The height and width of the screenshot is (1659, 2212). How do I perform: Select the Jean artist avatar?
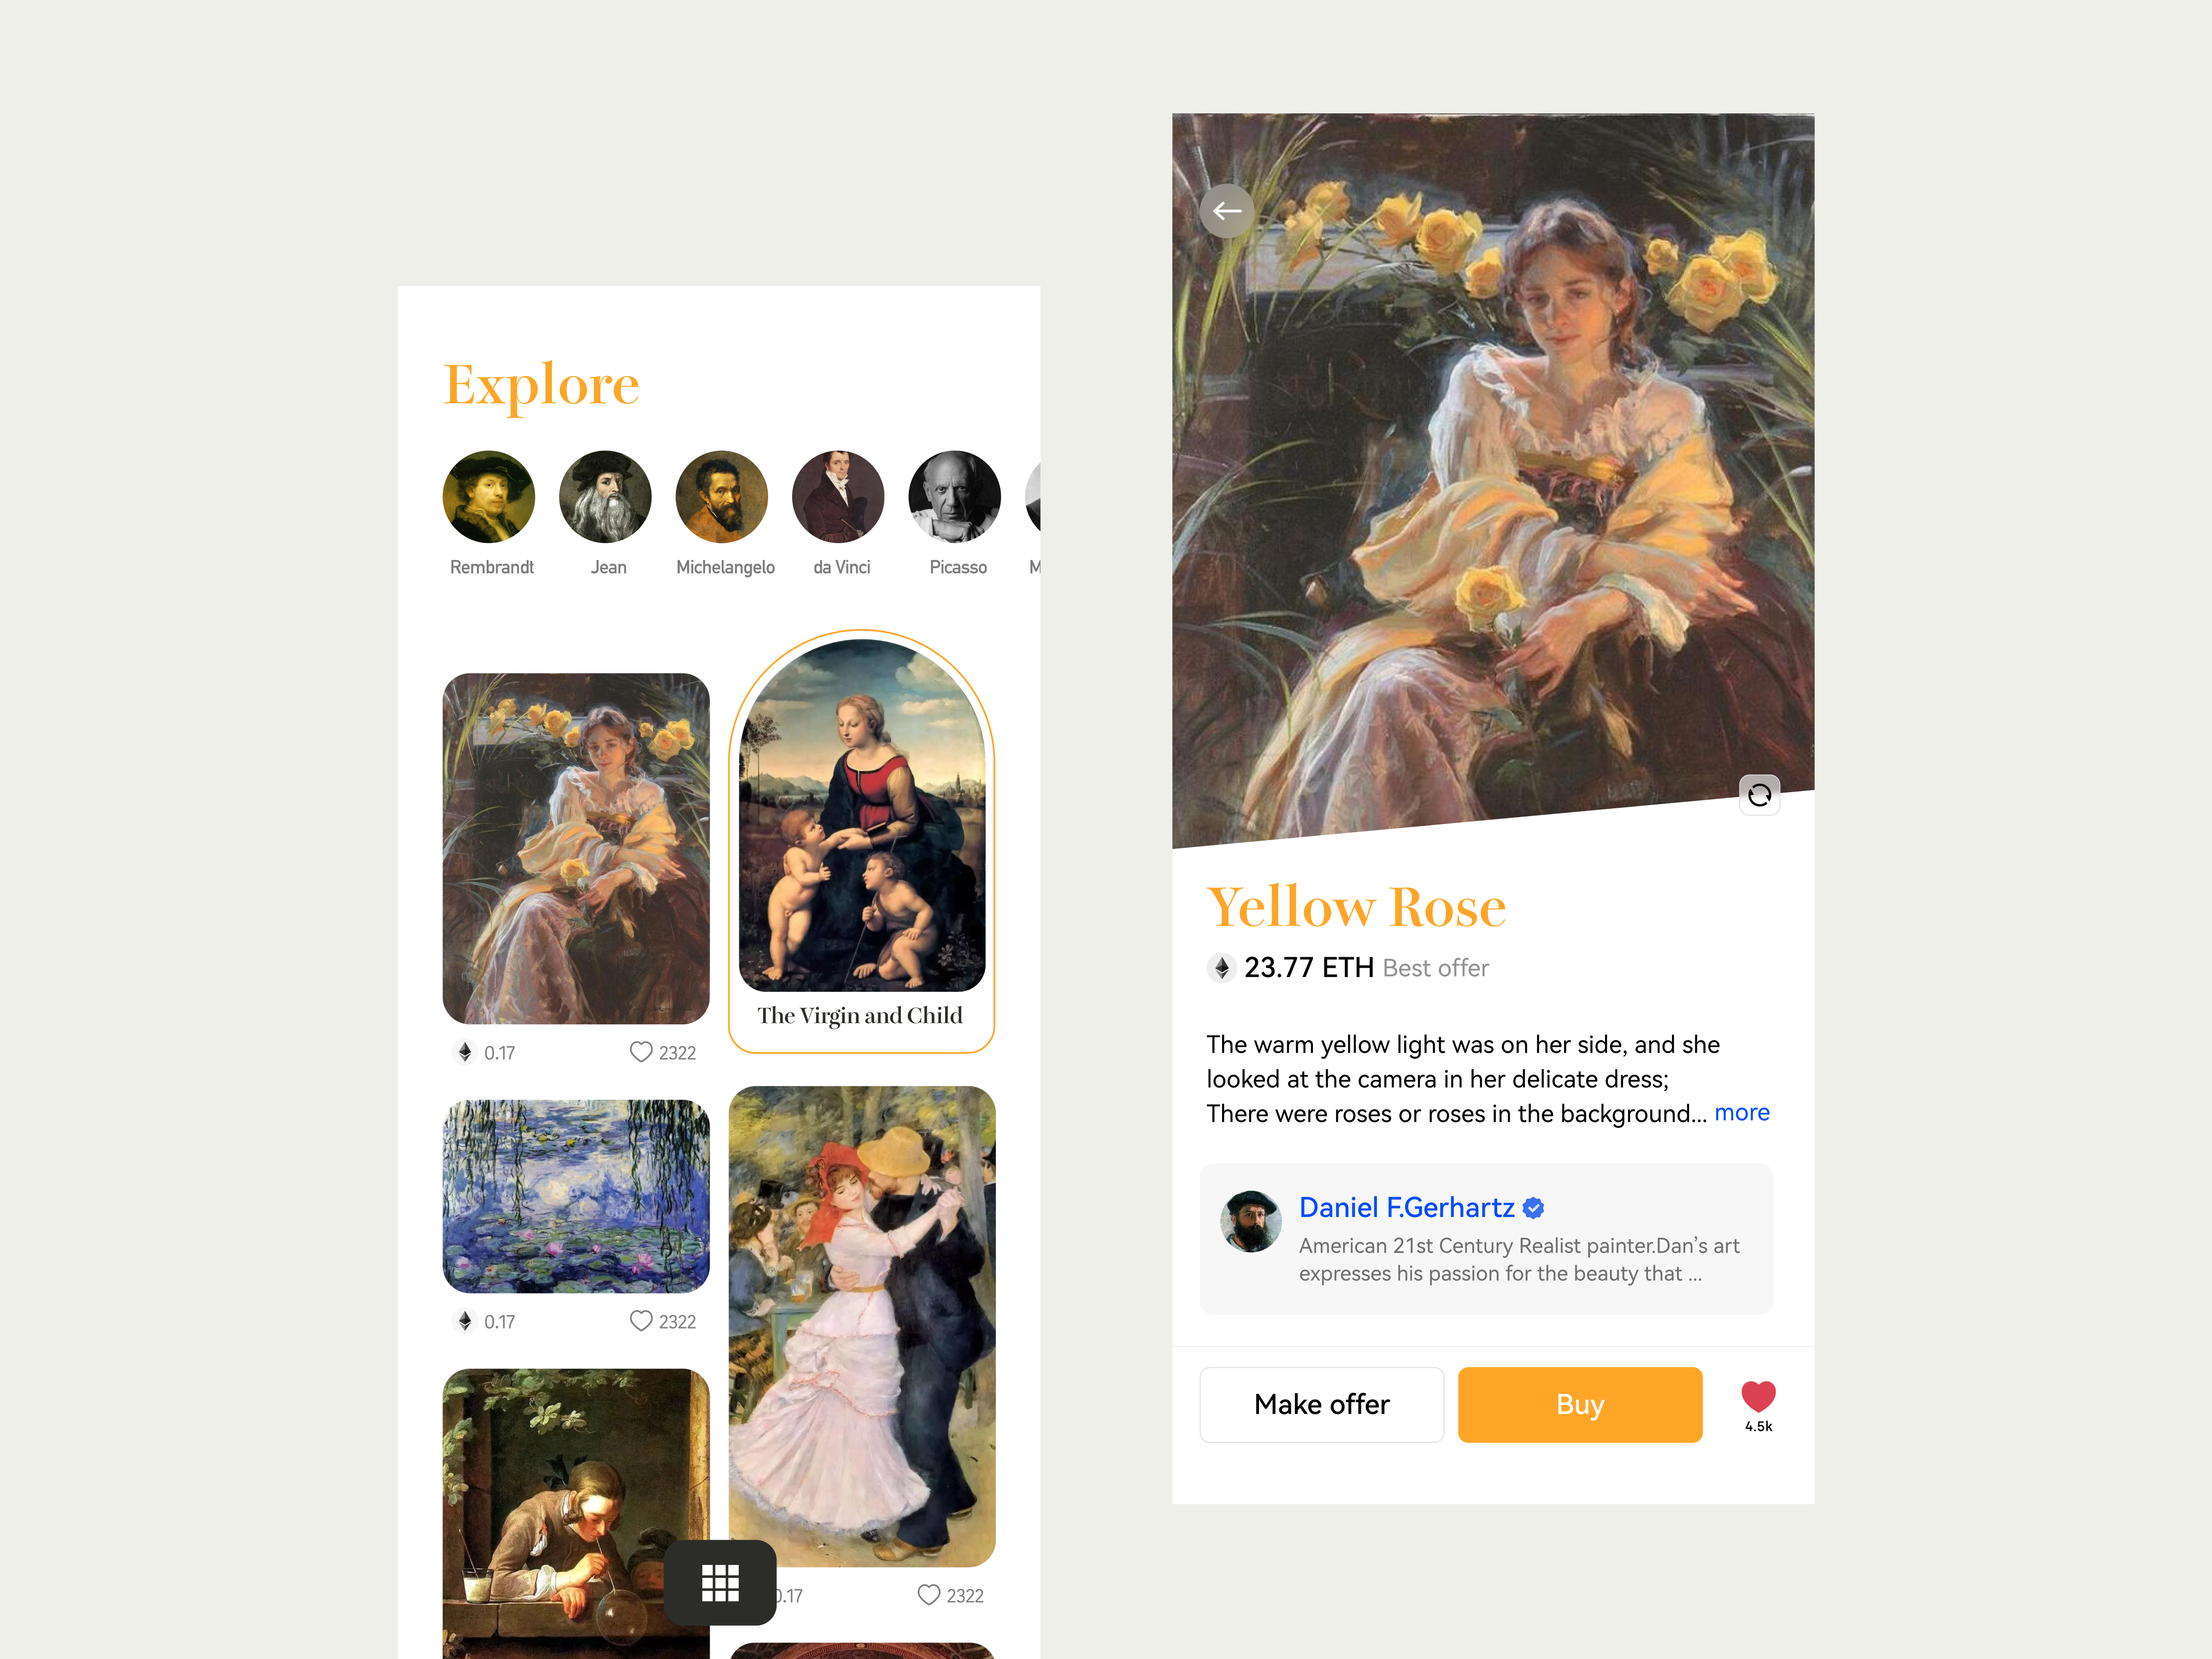coord(605,497)
